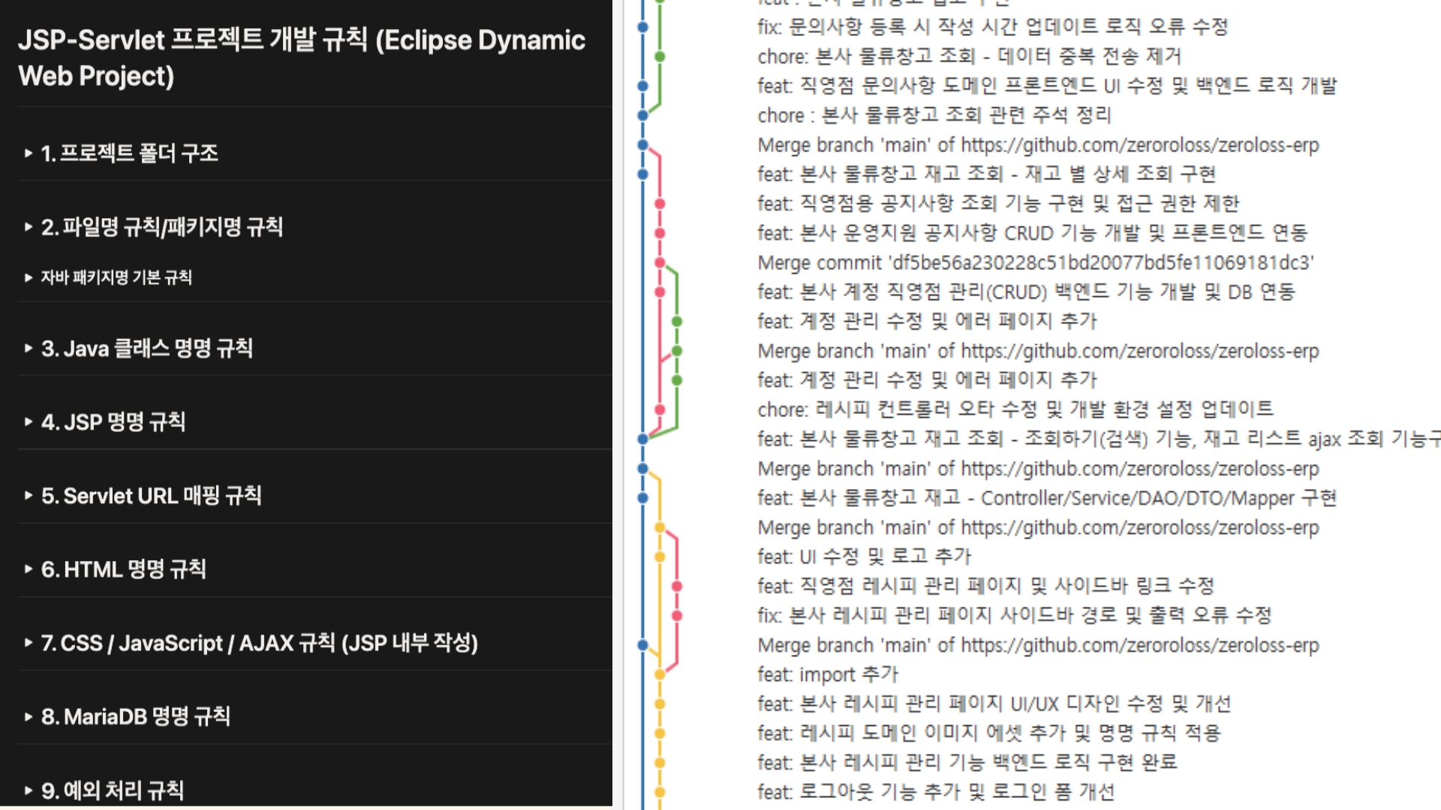Expand section 7. CSS / JavaScript / AJAX triangle
The image size is (1441, 810).
[x=29, y=643]
